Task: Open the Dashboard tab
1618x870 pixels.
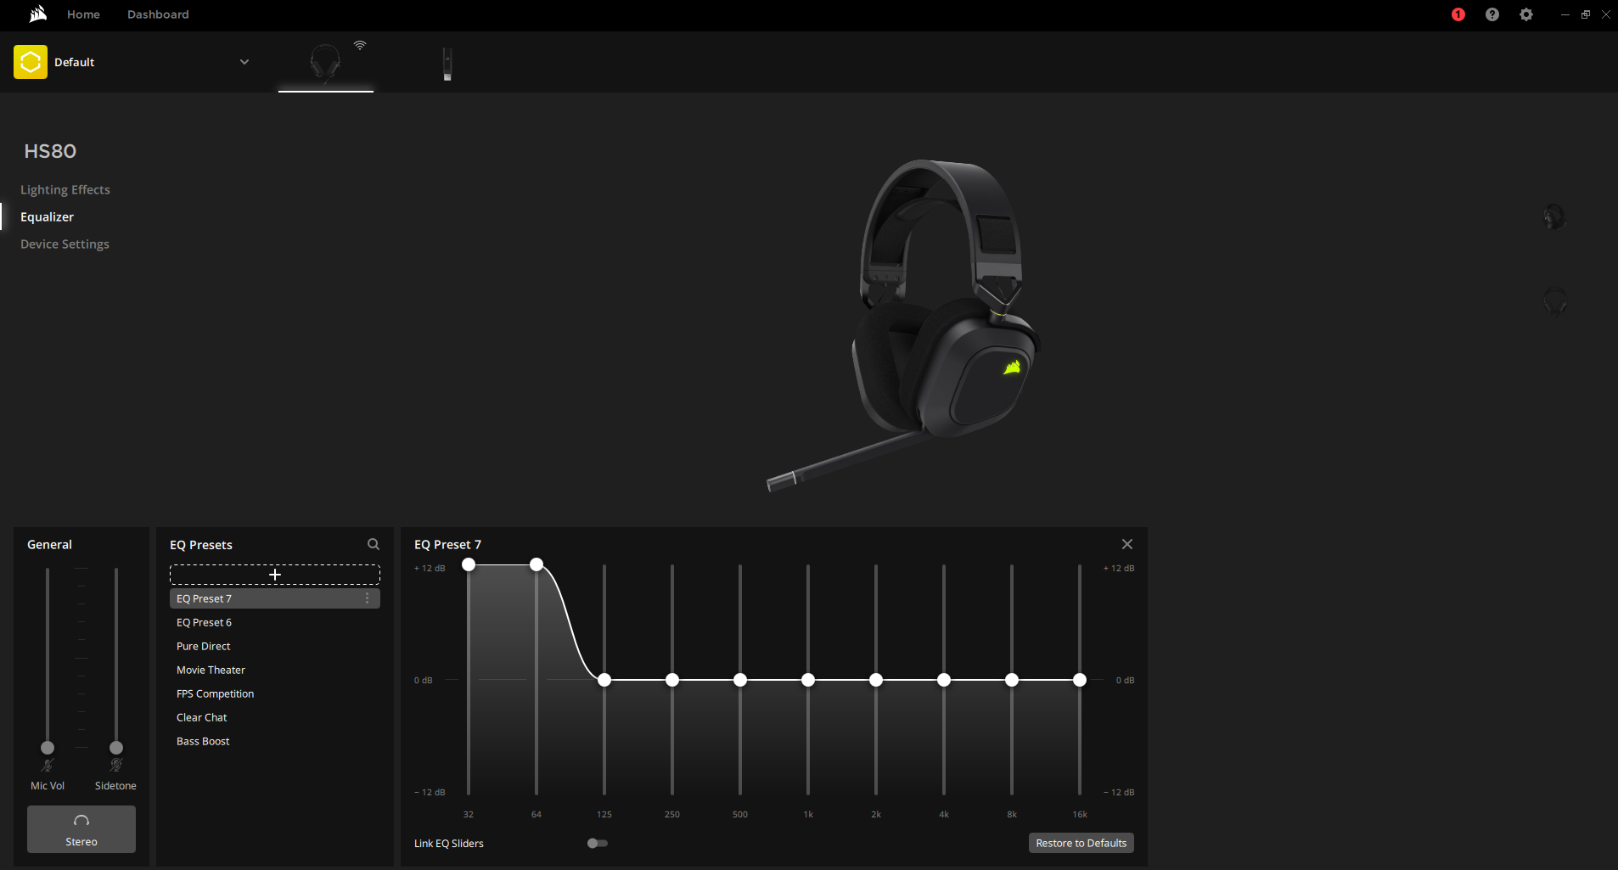Action: pos(158,14)
